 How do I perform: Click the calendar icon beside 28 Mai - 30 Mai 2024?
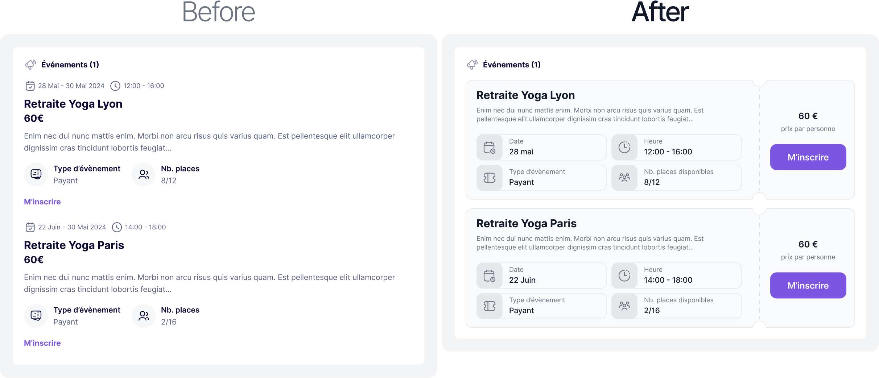[30, 86]
